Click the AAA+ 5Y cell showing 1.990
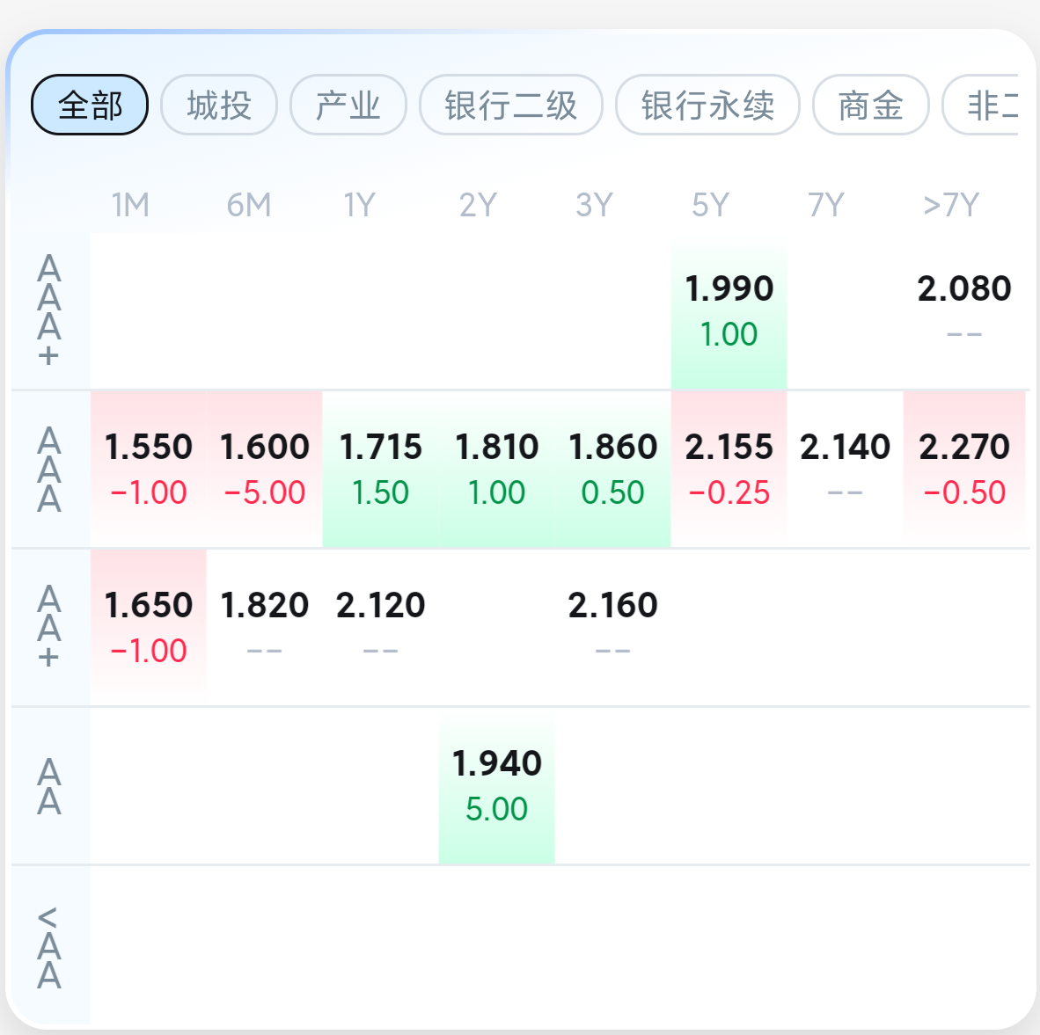The width and height of the screenshot is (1040, 1035). [x=729, y=311]
